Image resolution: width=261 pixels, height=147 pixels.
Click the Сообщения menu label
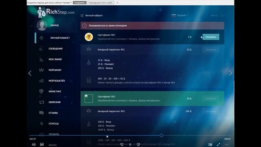click(55, 49)
